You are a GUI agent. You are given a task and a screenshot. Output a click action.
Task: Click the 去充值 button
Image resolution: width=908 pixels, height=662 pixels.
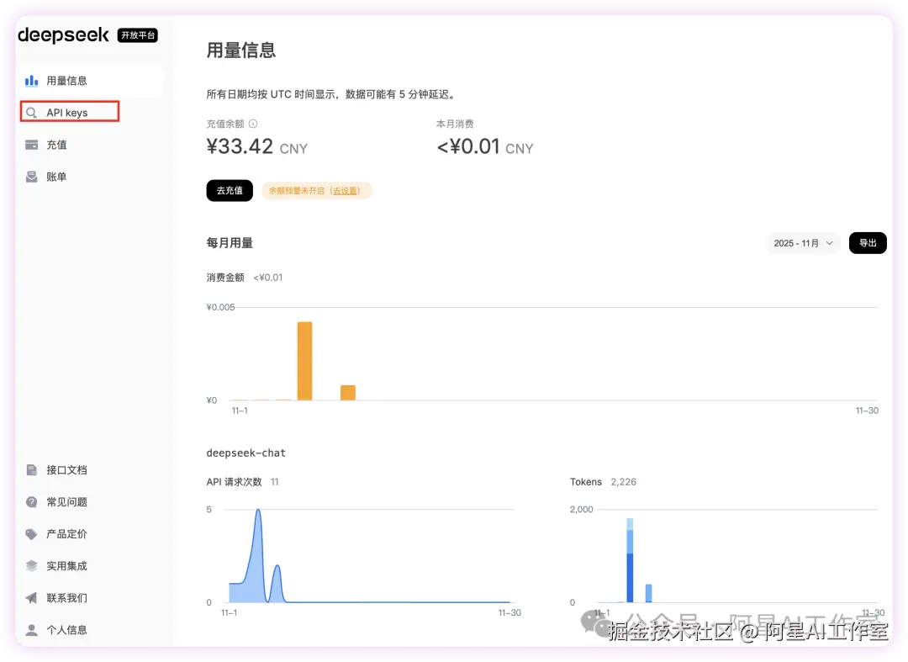click(229, 190)
